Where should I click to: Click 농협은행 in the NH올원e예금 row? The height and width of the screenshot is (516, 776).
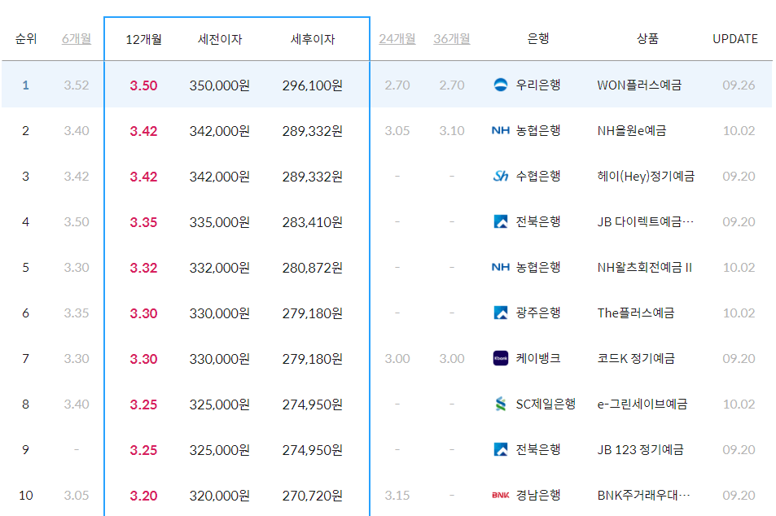click(538, 130)
